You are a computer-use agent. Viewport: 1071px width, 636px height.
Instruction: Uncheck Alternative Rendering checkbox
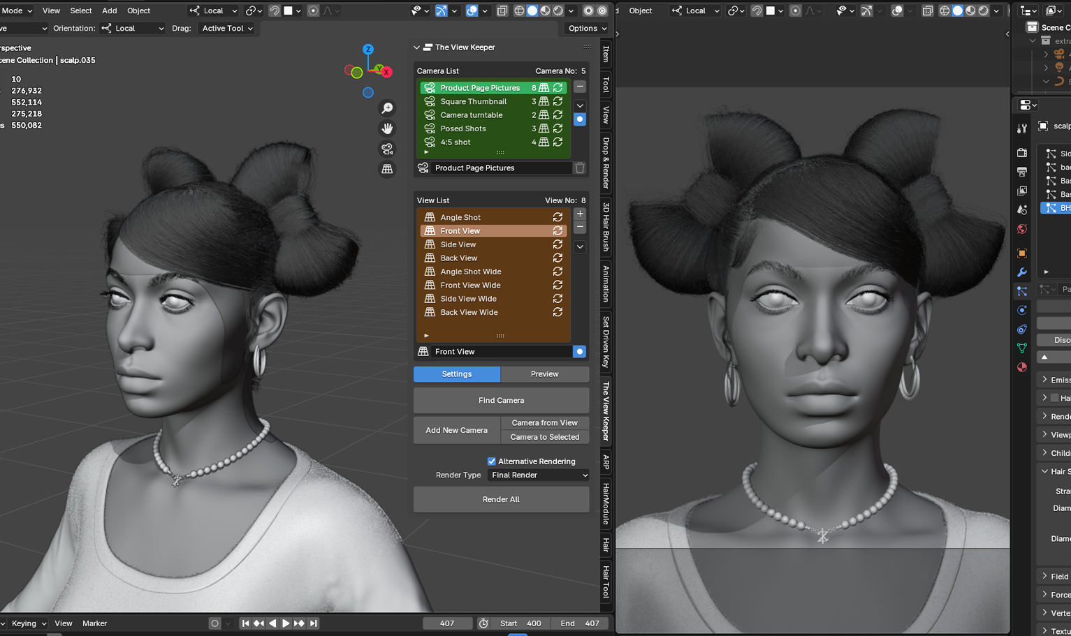click(491, 461)
